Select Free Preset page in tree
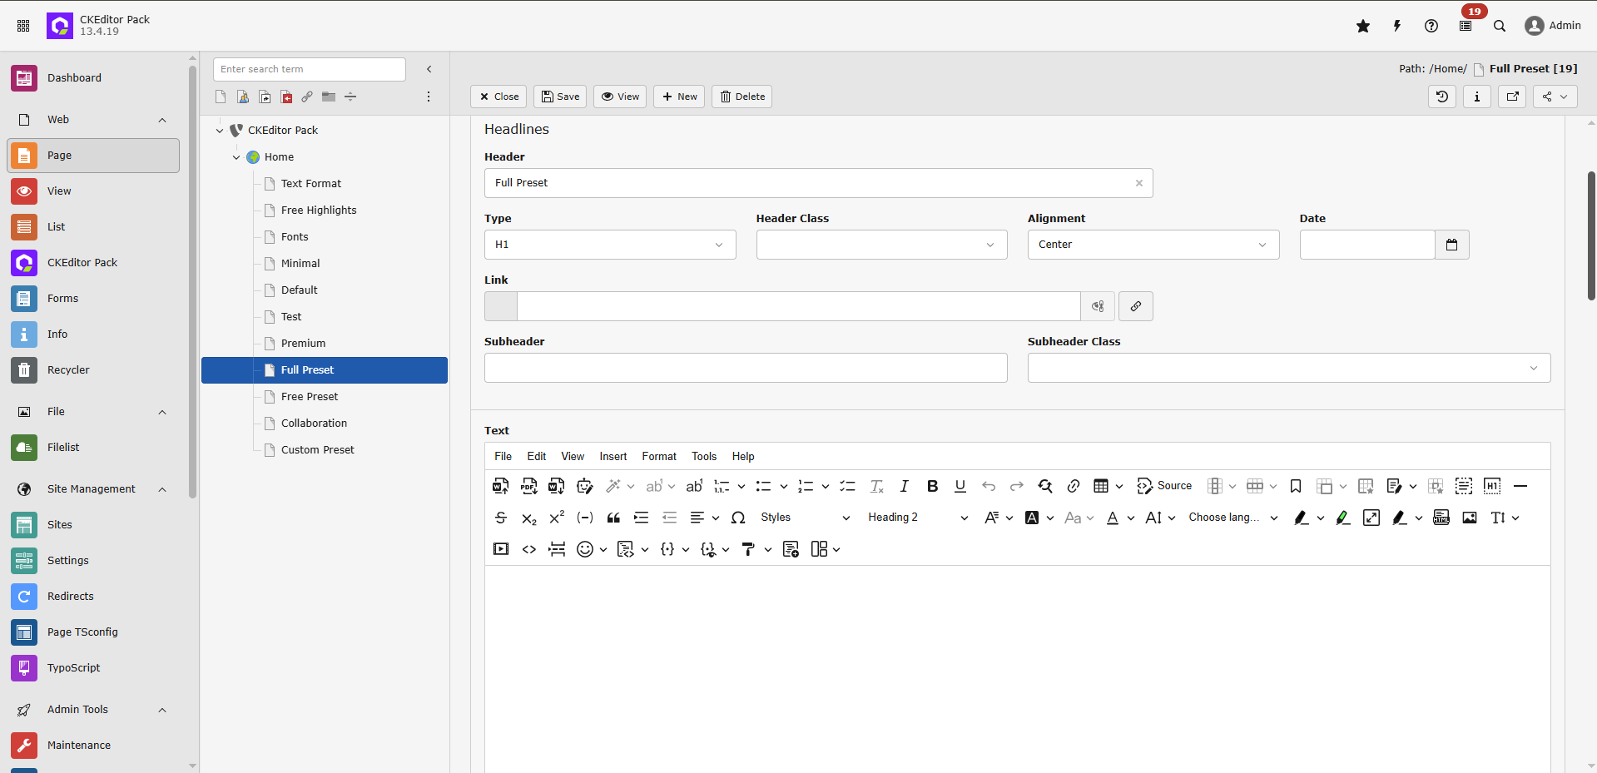Screen dimensions: 1597x773 [x=310, y=397]
